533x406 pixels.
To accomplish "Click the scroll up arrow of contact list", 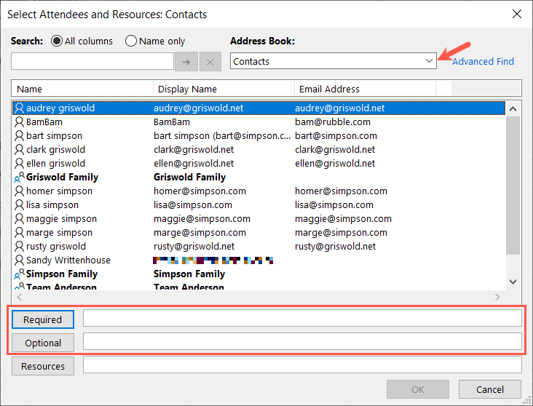I will point(513,109).
